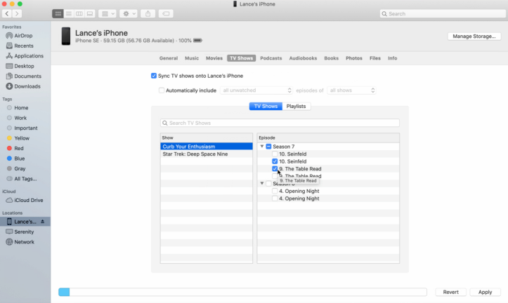Screen dimensions: 508x303
Task: Click the Apply button
Action: pos(485,292)
